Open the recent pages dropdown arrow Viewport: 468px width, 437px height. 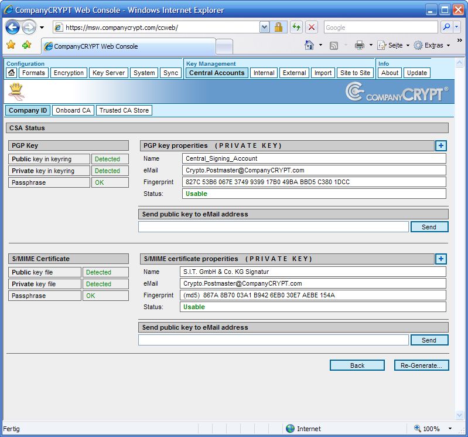point(42,28)
